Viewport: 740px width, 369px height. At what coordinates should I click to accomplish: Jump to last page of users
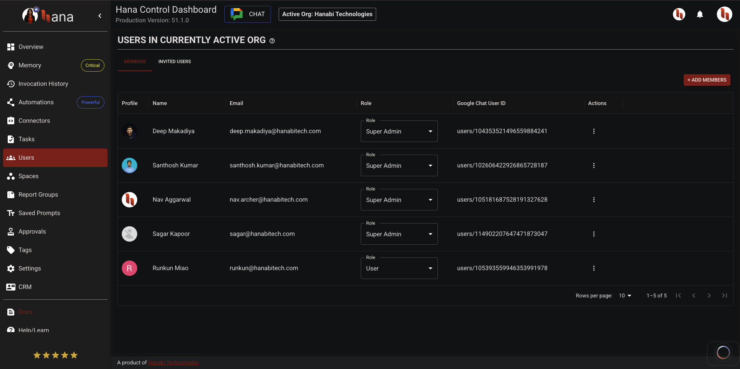[x=725, y=296]
